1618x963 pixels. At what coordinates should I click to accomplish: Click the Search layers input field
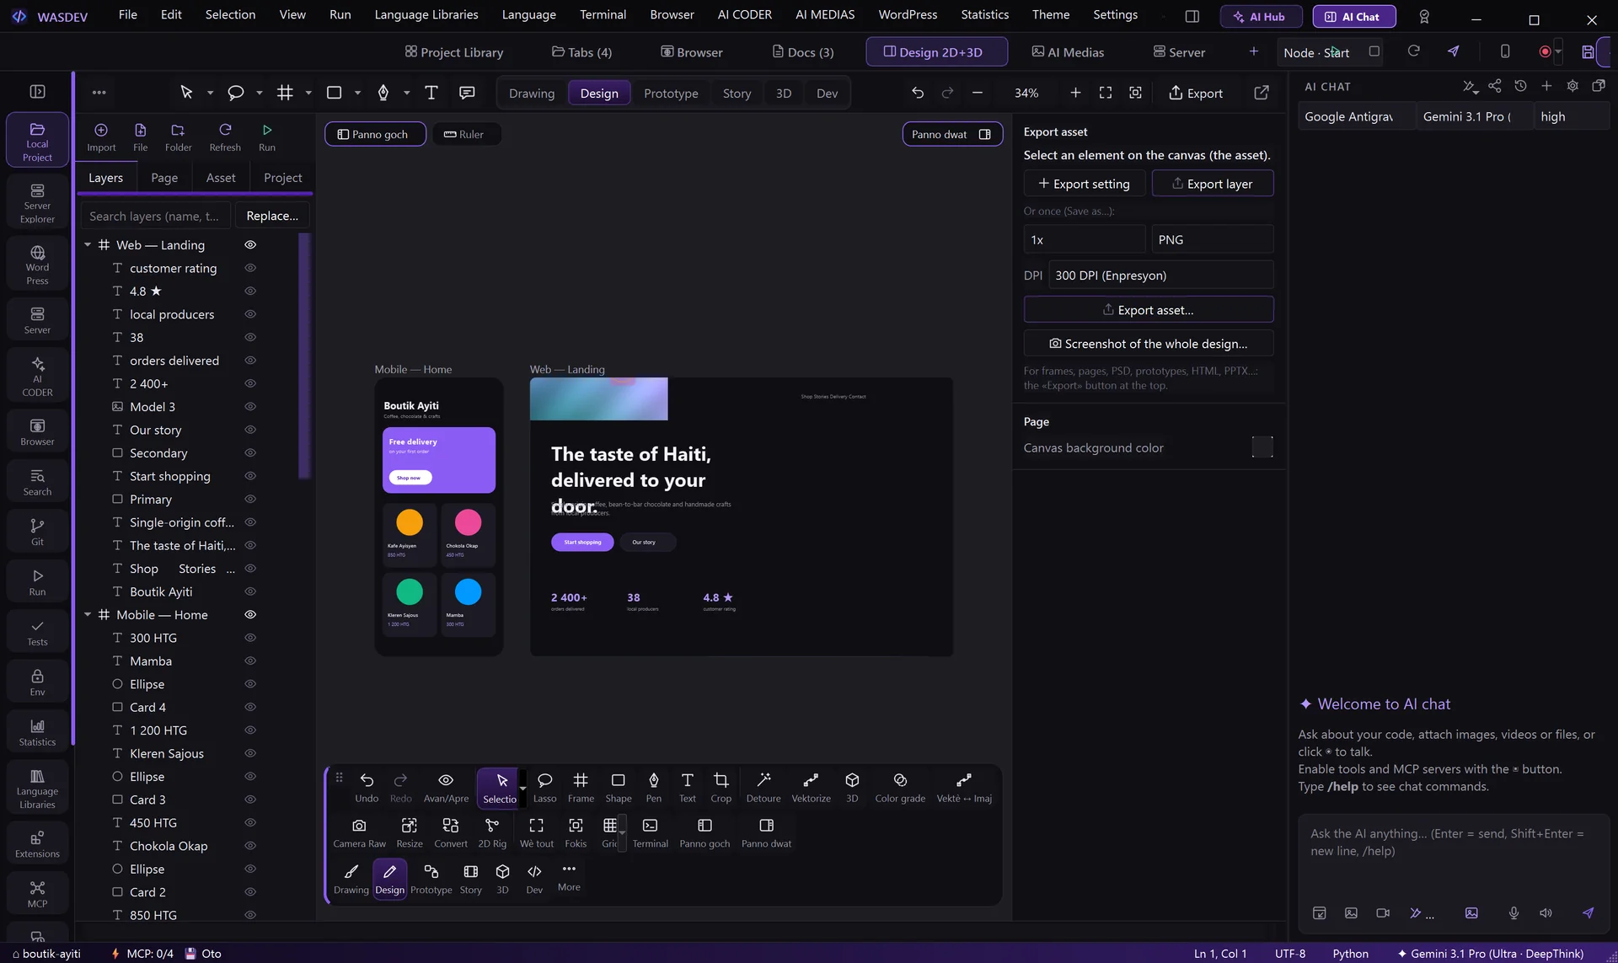point(155,216)
